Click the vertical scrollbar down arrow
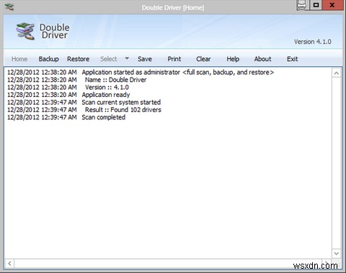The width and height of the screenshot is (346, 273). [337, 254]
